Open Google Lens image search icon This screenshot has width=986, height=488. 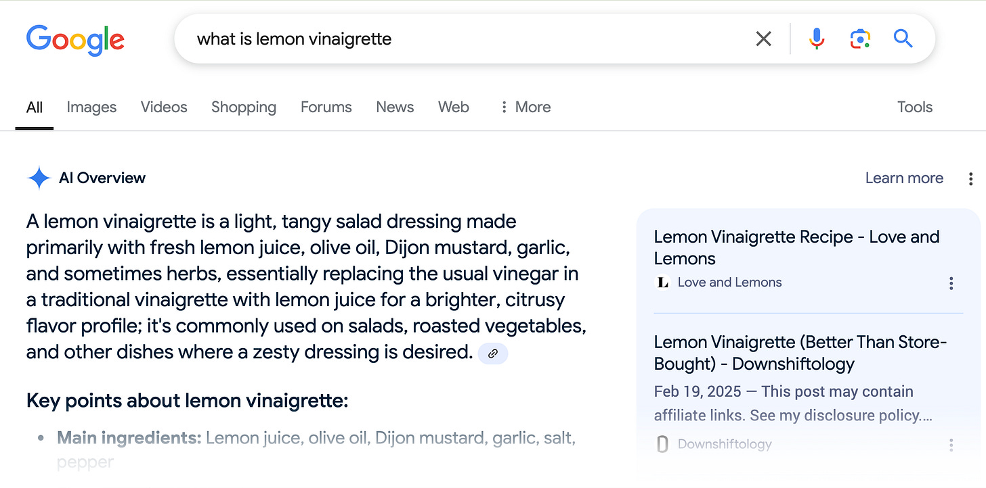click(x=860, y=39)
